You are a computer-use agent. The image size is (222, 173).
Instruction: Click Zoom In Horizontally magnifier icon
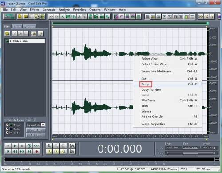(x=49, y=146)
